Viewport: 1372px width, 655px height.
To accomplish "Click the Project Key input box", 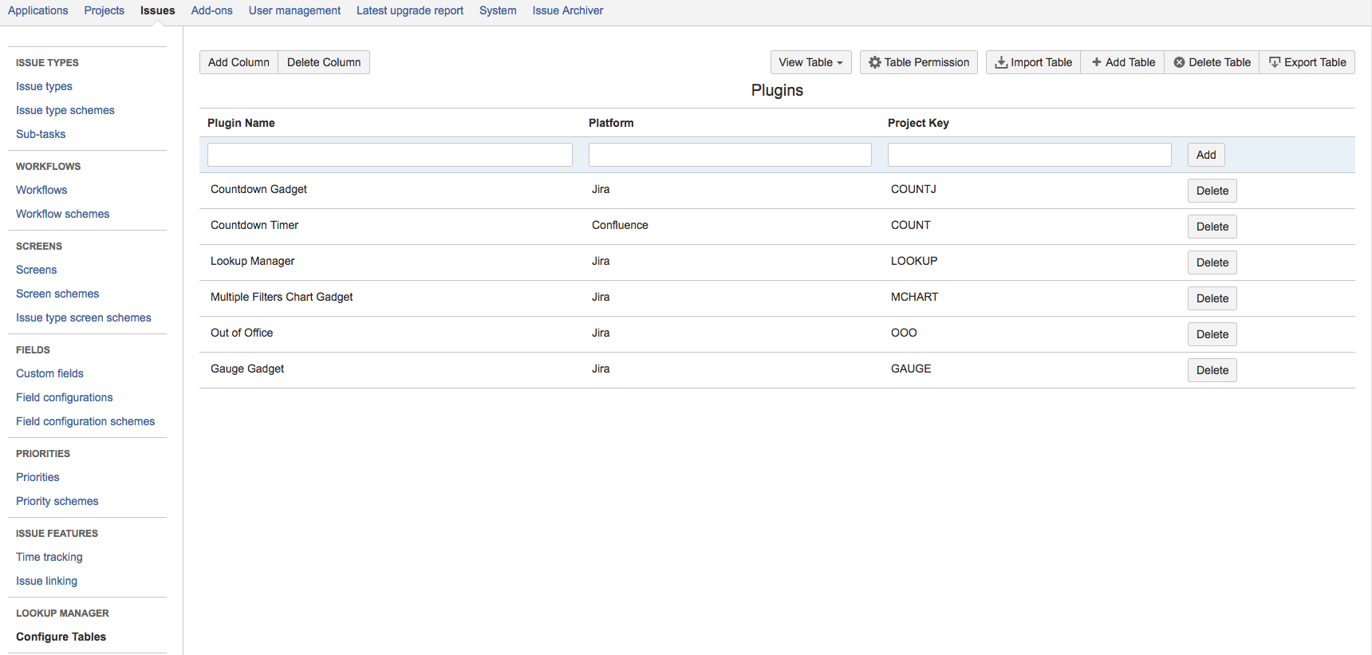I will 1029,155.
